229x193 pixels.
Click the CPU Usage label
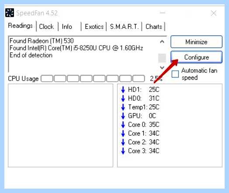pyautogui.click(x=23, y=79)
